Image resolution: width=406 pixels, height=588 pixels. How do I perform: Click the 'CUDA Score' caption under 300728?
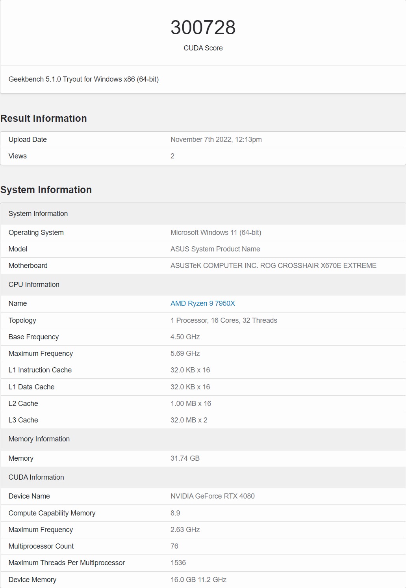[203, 48]
